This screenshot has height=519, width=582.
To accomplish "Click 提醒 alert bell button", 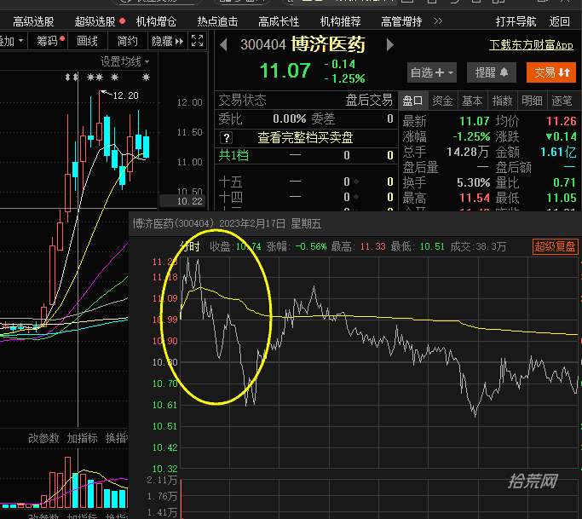I will tap(492, 72).
